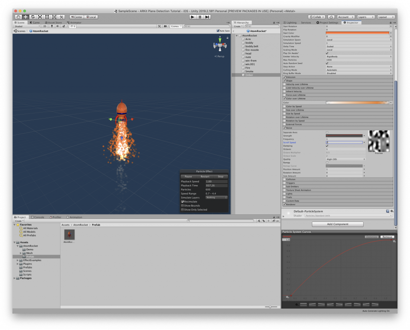Open the cloud services icon button
This screenshot has height=330, width=410.
(x=331, y=17)
